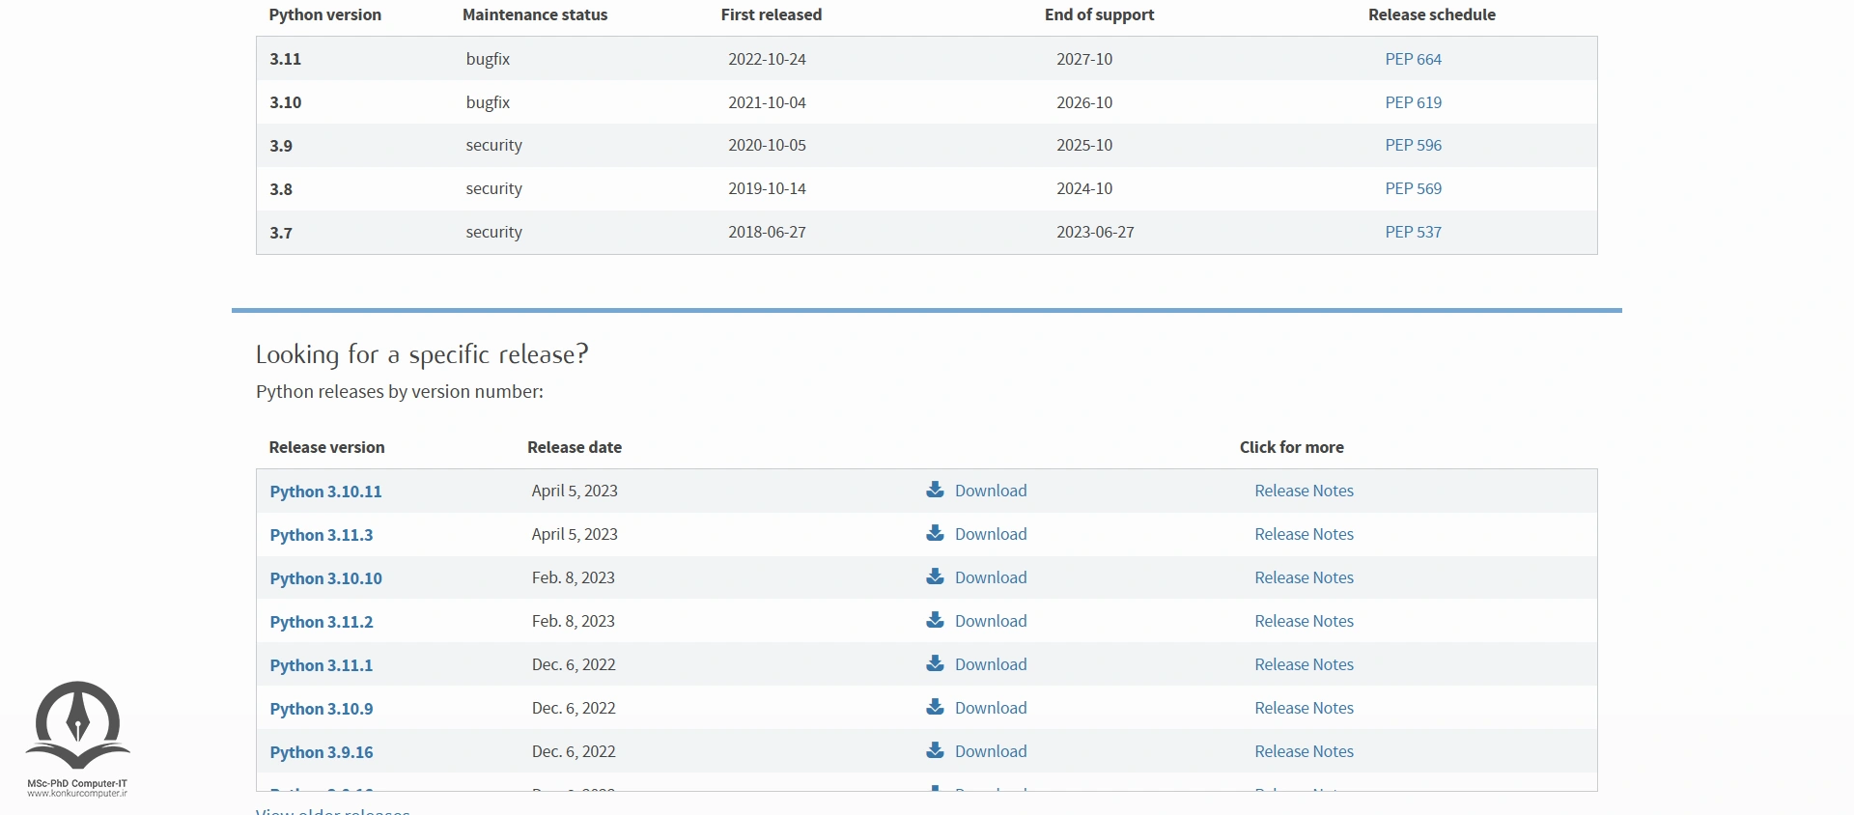Open the Python 3.9.16 release page
This screenshot has width=1854, height=815.
coord(322,752)
